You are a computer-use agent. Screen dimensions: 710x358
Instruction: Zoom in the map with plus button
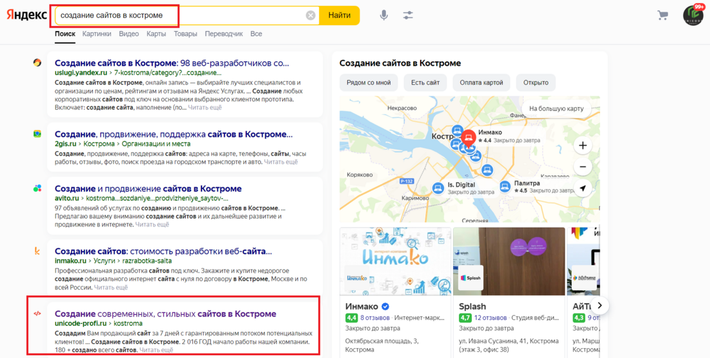[x=583, y=145]
